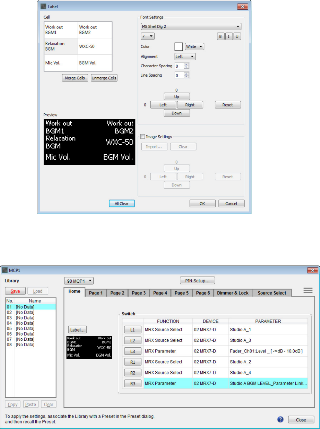Open the hamburger menu in MCP1 window
Image resolution: width=320 pixels, height=429 pixels.
308,291
